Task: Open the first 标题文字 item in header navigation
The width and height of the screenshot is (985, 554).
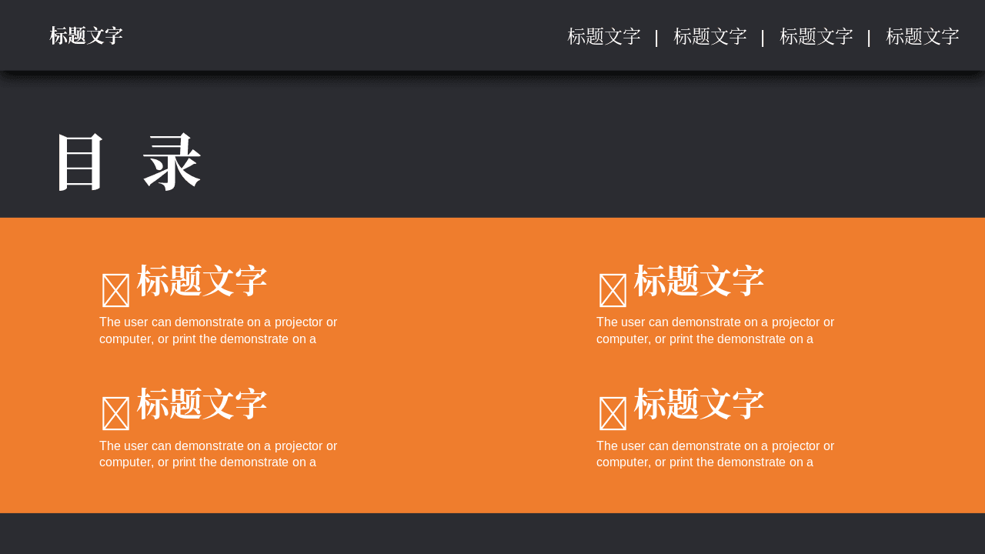Action: [x=604, y=36]
